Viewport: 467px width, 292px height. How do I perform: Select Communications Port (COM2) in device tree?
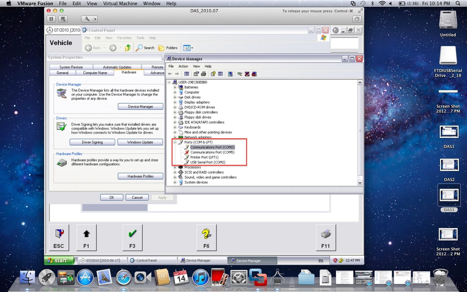212,147
